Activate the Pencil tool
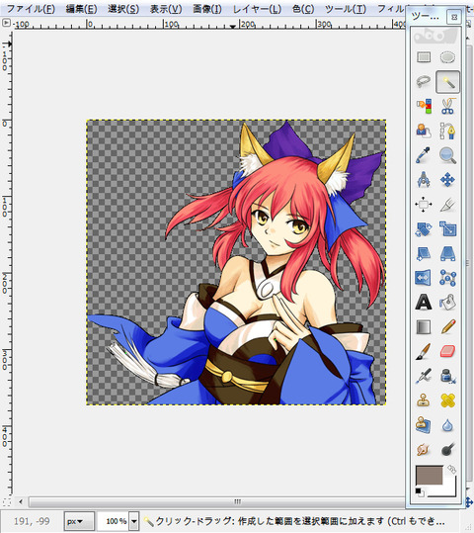474x533 pixels. [x=447, y=326]
